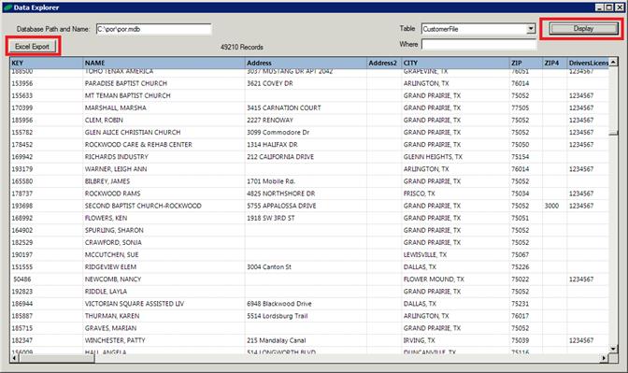Focus the Where filter input field

click(x=478, y=45)
